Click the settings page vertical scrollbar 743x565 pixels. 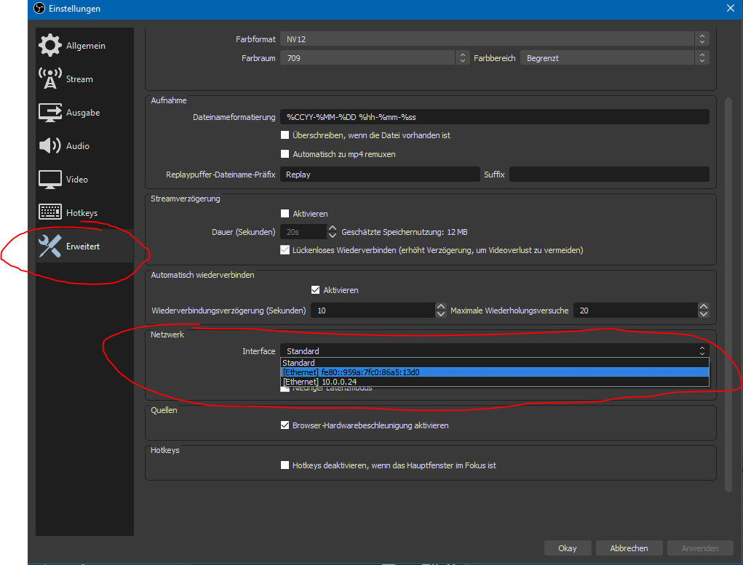[728, 294]
